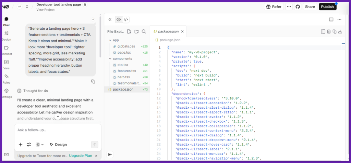Viewport: 351px width, 163px height.
Task: Open hero.tsx from the file tree
Action: (x=124, y=77)
